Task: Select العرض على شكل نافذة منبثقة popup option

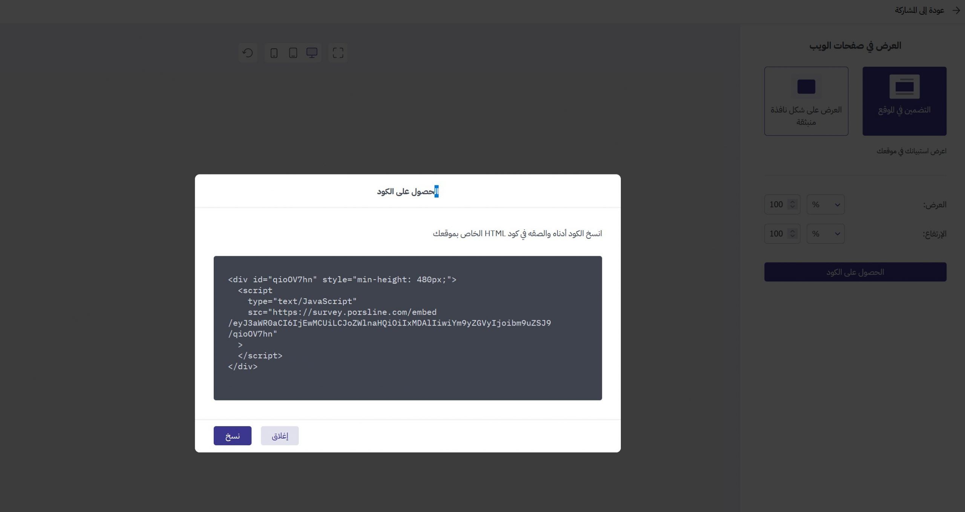Action: tap(806, 101)
